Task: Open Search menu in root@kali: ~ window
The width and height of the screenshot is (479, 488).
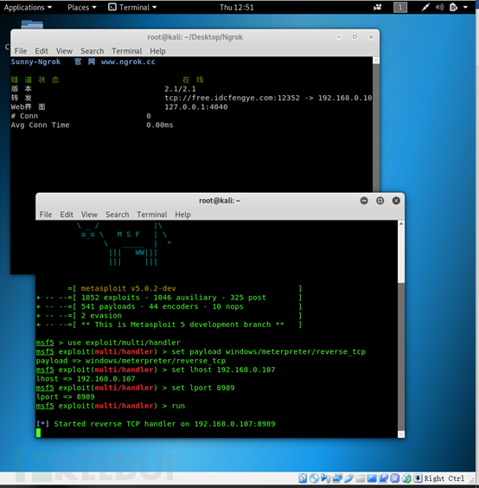Action: click(x=118, y=215)
